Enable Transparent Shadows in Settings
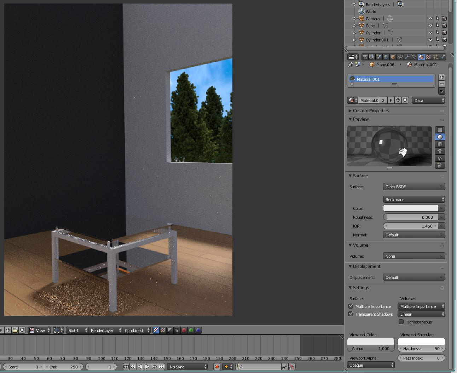Image resolution: width=457 pixels, height=373 pixels. click(351, 314)
